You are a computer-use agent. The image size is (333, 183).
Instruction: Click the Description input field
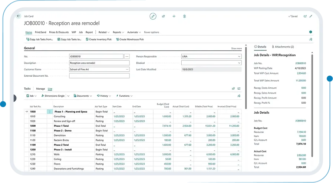coord(99,63)
